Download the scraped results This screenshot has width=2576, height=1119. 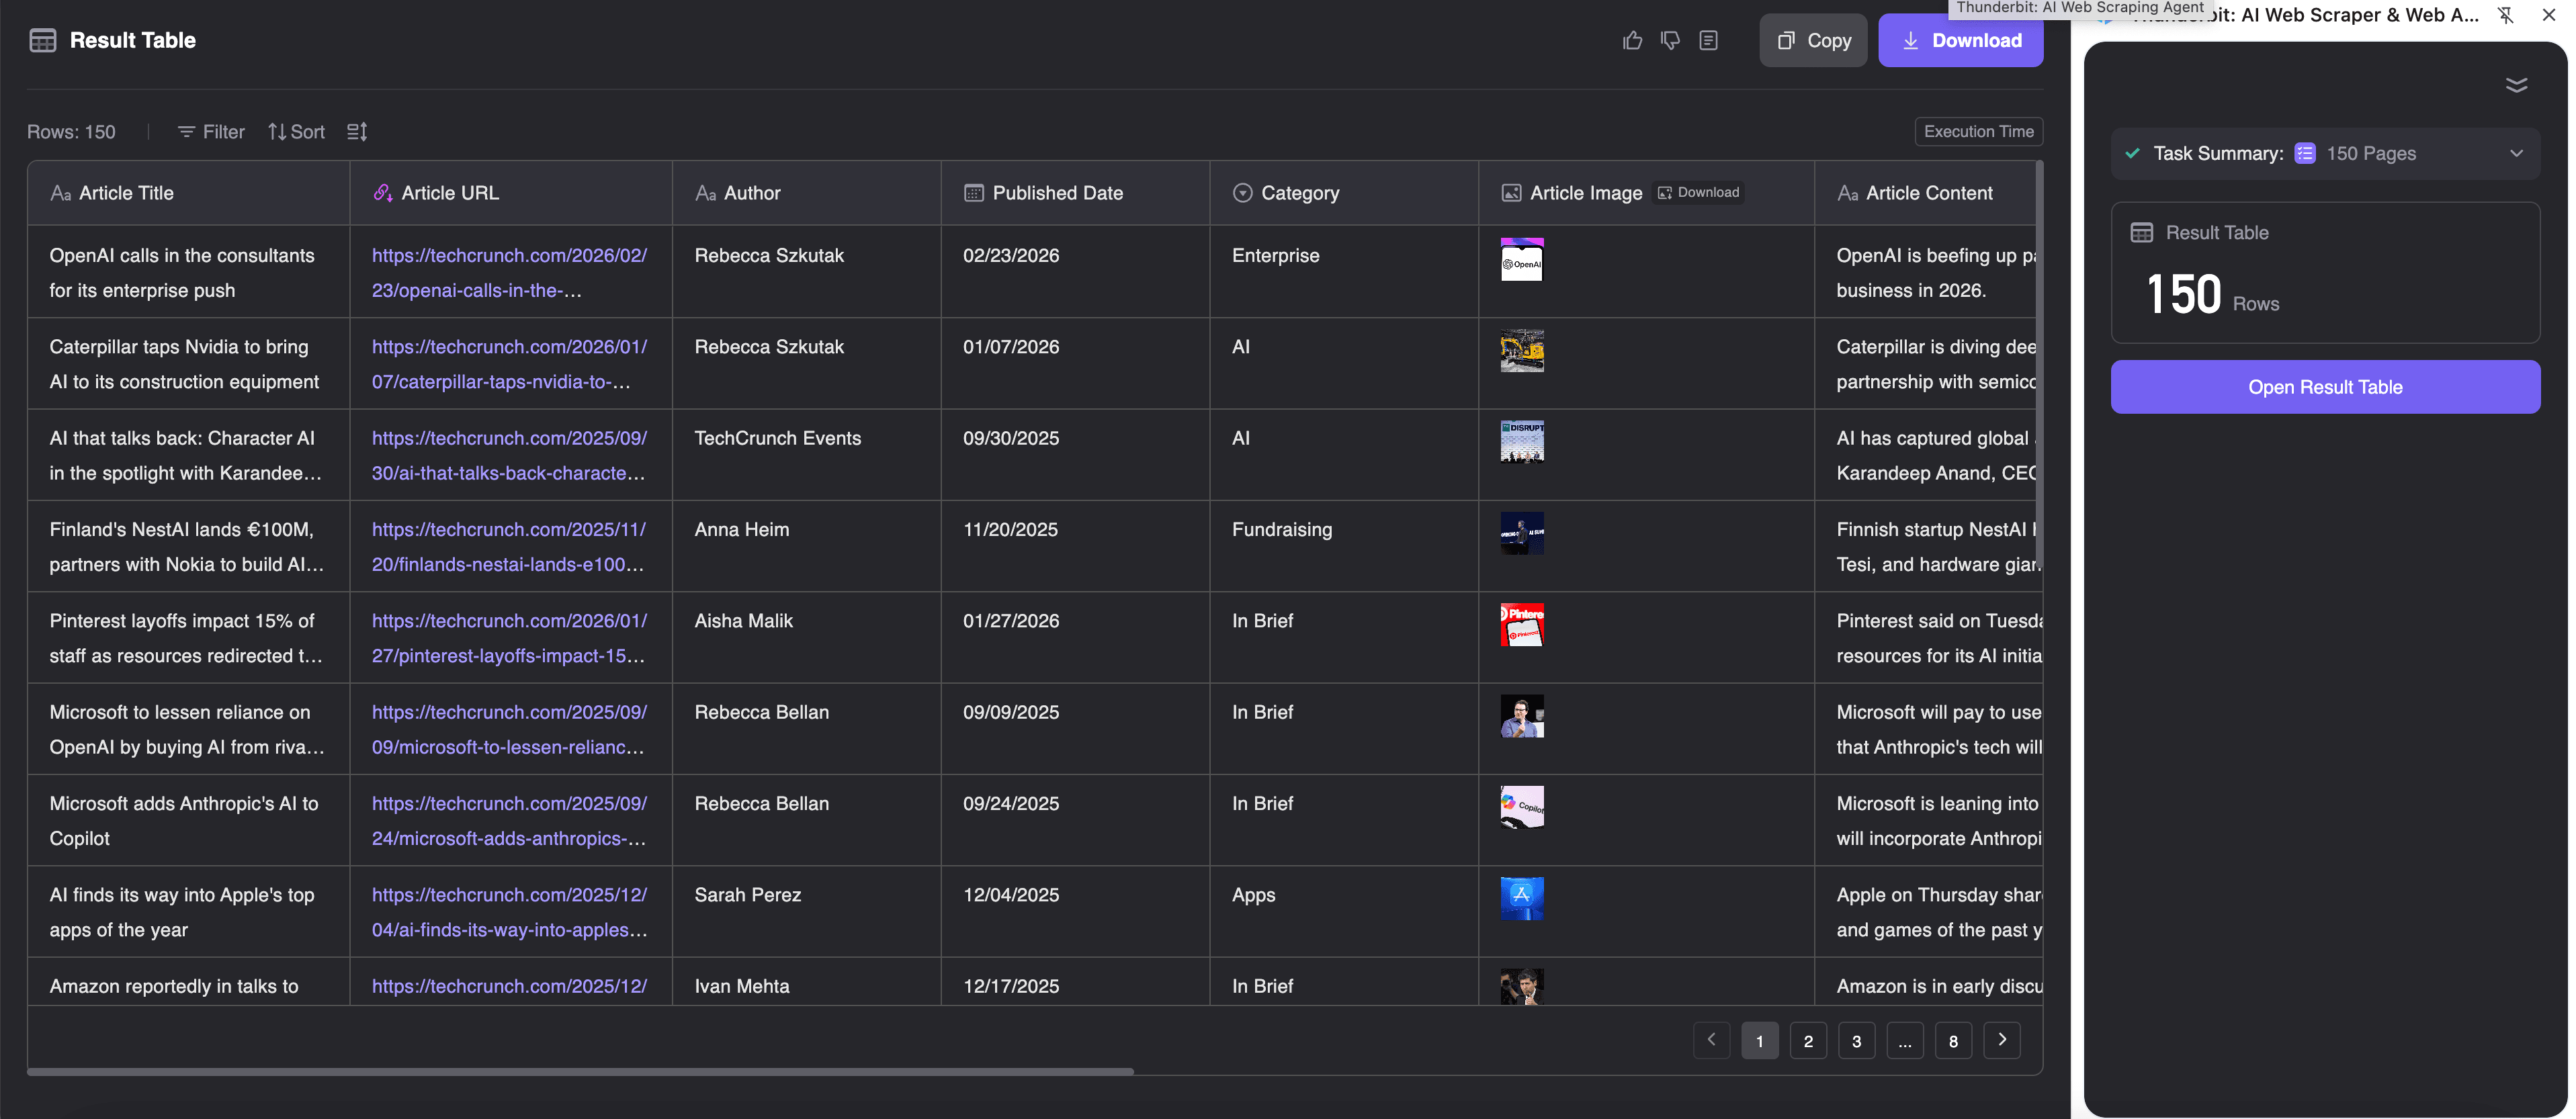(x=1960, y=40)
